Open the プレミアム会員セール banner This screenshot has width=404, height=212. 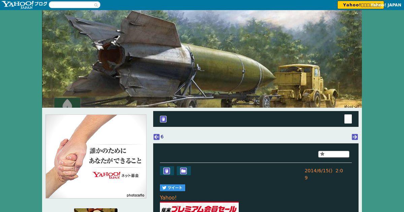199,207
